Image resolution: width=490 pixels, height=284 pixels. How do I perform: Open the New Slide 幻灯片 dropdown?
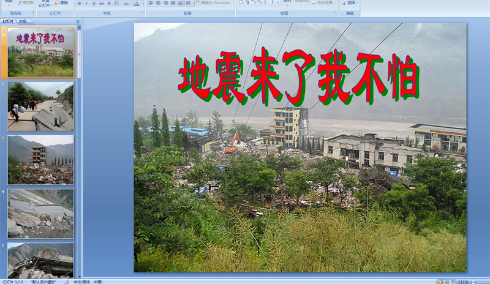click(45, 6)
